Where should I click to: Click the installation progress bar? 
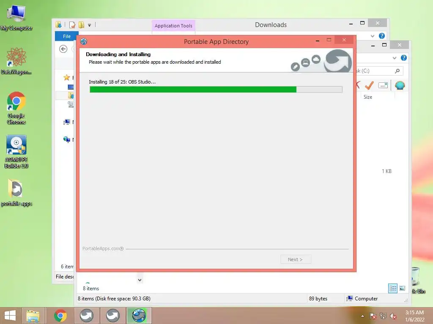(x=216, y=89)
